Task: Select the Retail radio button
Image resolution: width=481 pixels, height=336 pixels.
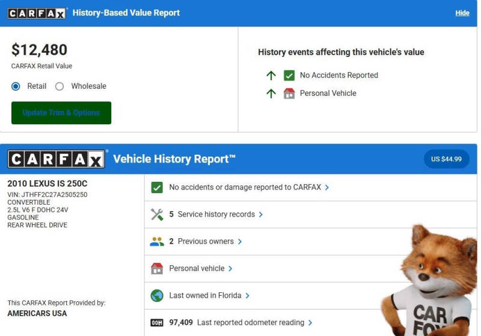Action: pyautogui.click(x=16, y=86)
